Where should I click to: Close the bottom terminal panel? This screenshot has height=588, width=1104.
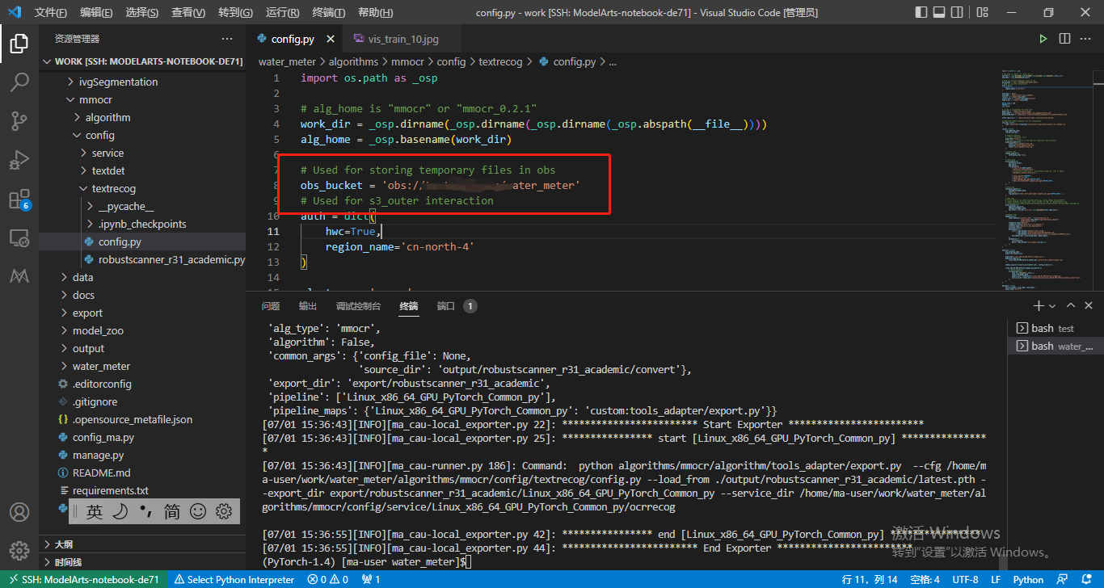point(1090,306)
